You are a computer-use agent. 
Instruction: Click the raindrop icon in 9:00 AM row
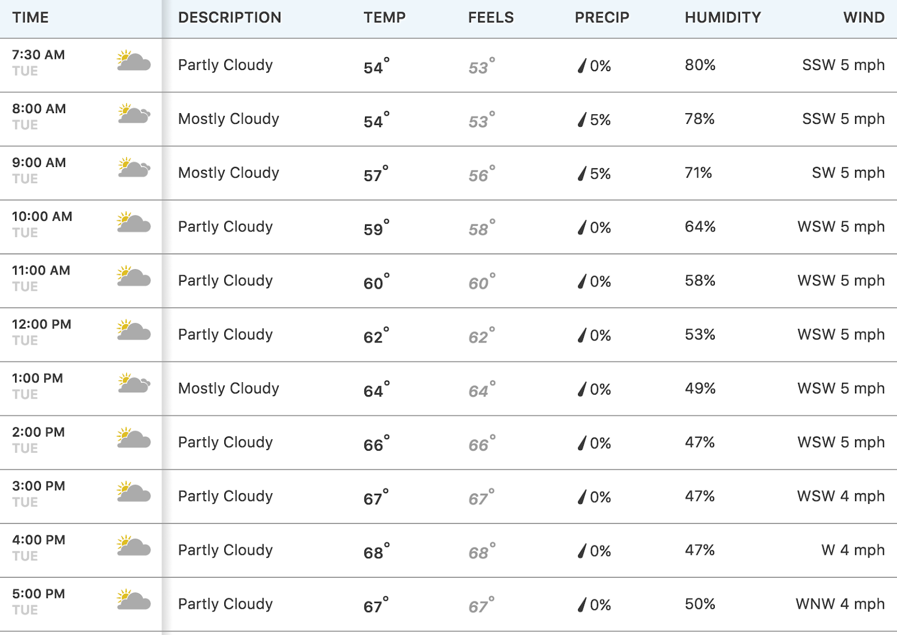click(x=582, y=173)
